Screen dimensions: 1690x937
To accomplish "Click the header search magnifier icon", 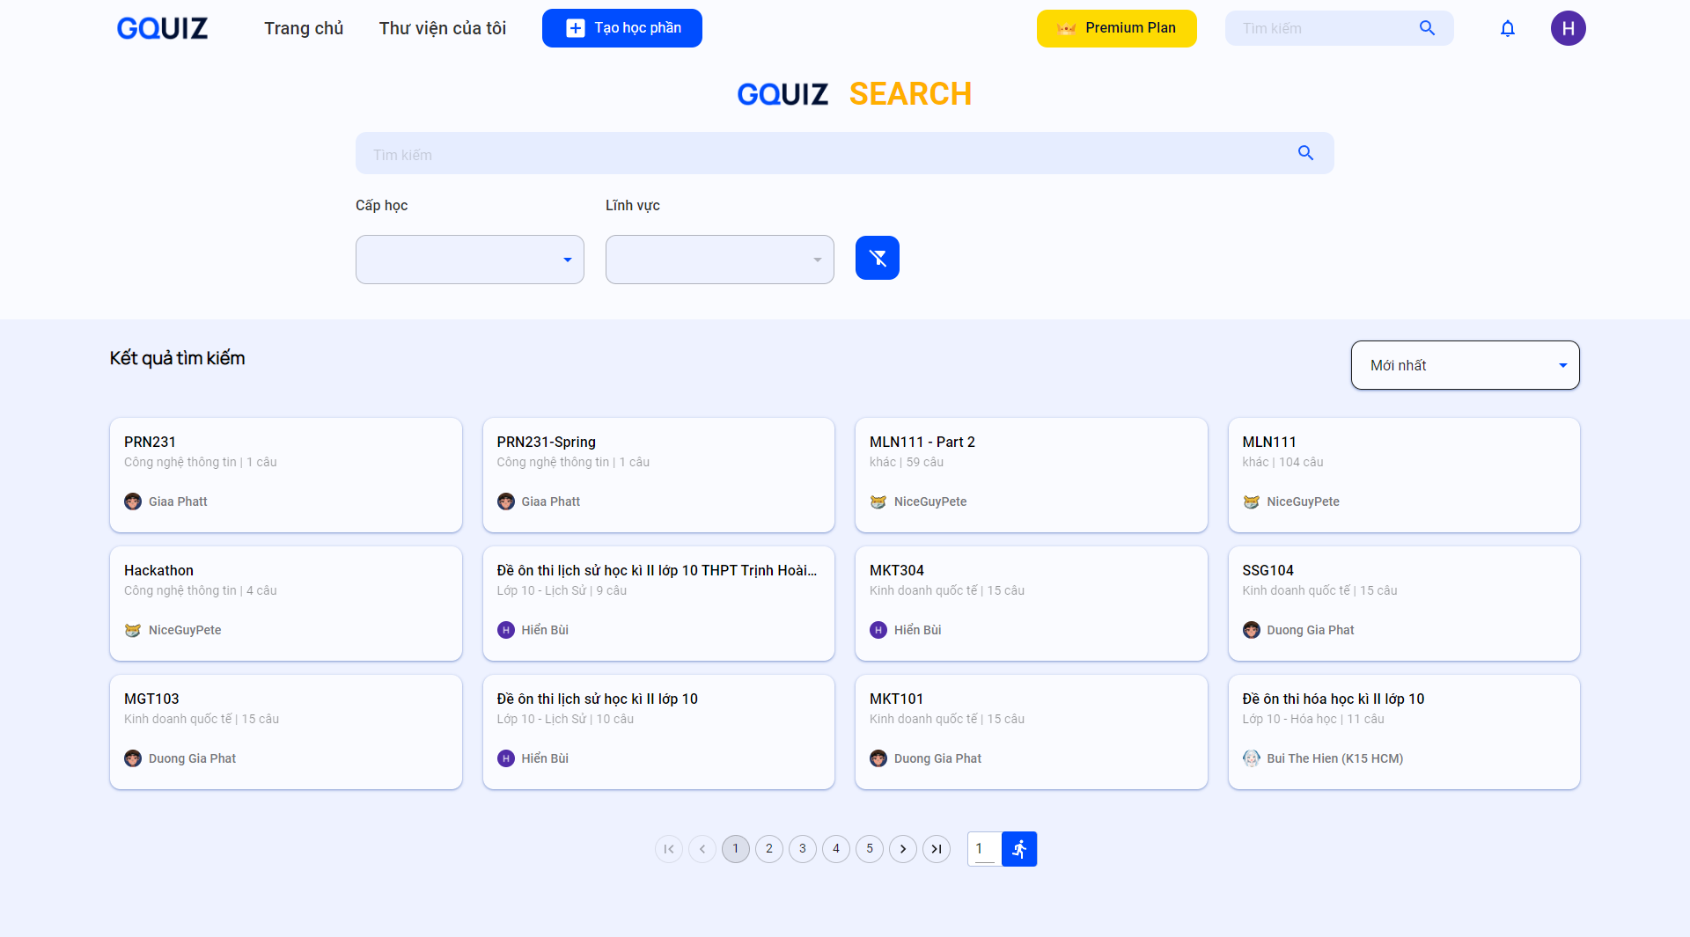I will 1428,28.
